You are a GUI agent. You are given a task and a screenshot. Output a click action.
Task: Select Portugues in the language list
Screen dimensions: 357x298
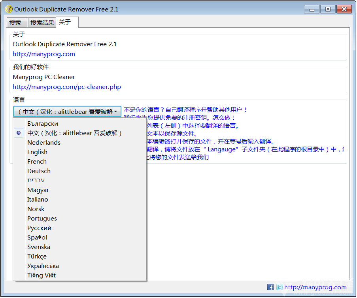(x=80, y=219)
